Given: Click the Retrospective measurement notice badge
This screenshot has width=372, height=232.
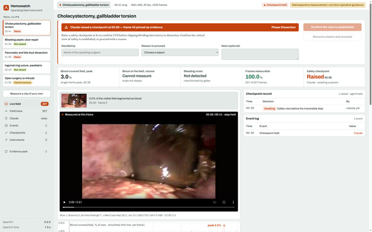Looking at the screenshot, I should pos(328,5).
